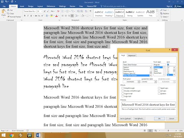Toggle Bold in the ribbon
Screen dimensions: 184x138
[25, 16]
